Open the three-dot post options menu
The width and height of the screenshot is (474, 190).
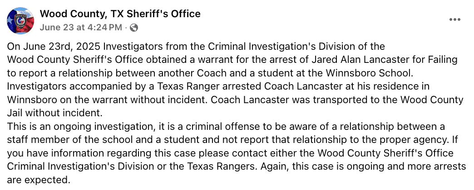coord(454,20)
